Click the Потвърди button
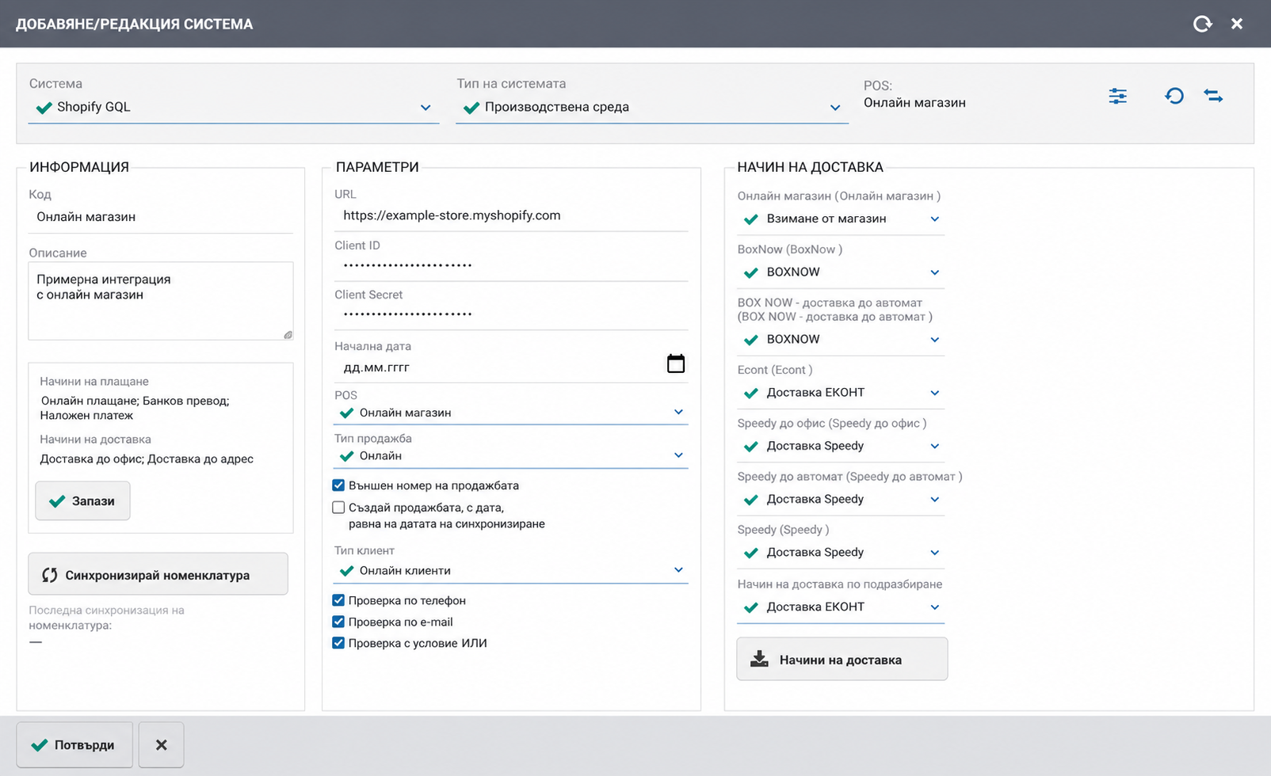 click(x=74, y=745)
